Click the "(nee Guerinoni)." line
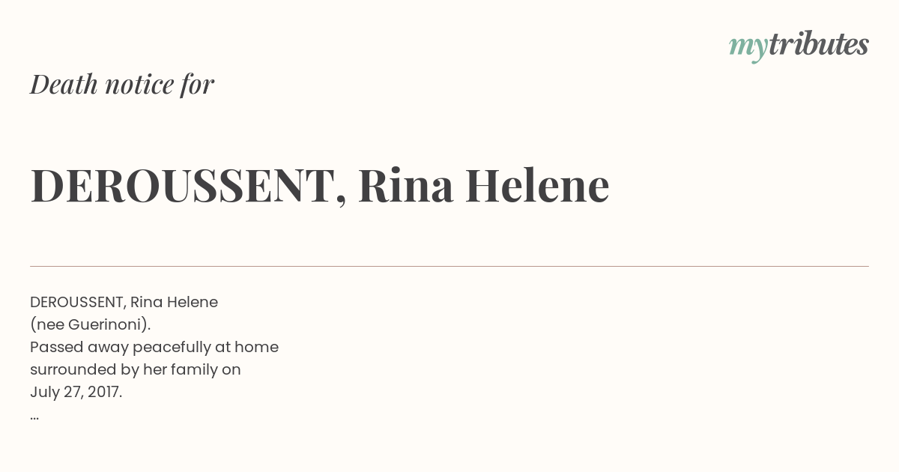This screenshot has width=899, height=472. [x=91, y=325]
